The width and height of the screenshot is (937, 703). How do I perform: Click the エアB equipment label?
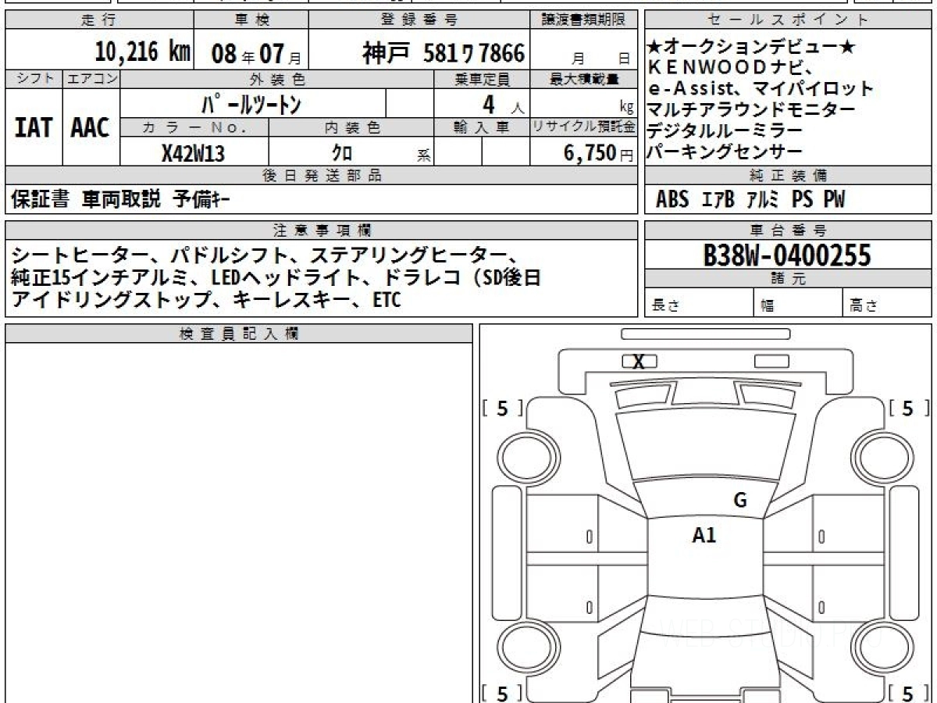click(718, 200)
